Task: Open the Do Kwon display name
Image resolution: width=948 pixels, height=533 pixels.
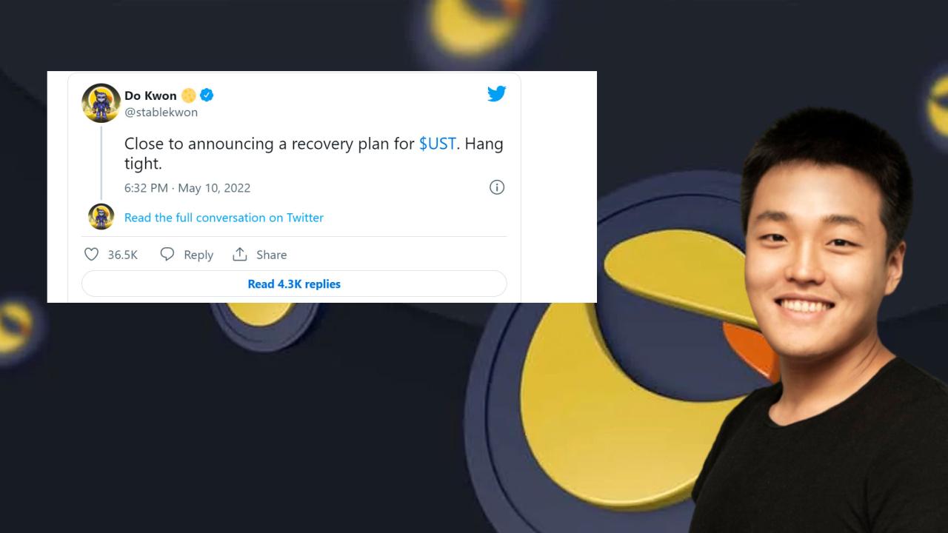Action: coord(150,95)
